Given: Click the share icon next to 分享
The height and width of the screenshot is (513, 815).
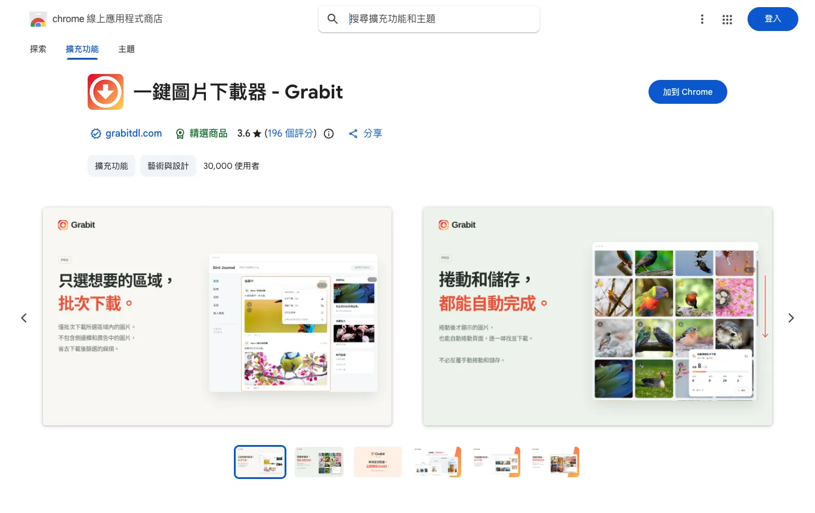Looking at the screenshot, I should click(x=353, y=134).
